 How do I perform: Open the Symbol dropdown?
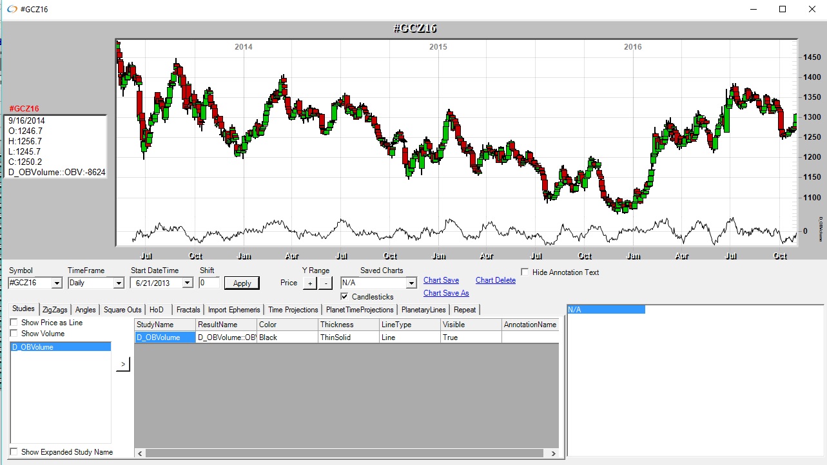56,283
